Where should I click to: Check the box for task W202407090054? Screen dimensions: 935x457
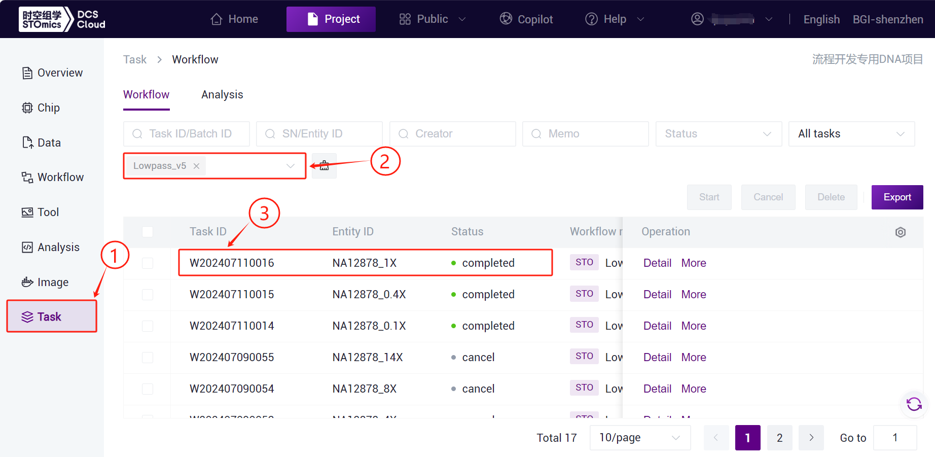(148, 389)
